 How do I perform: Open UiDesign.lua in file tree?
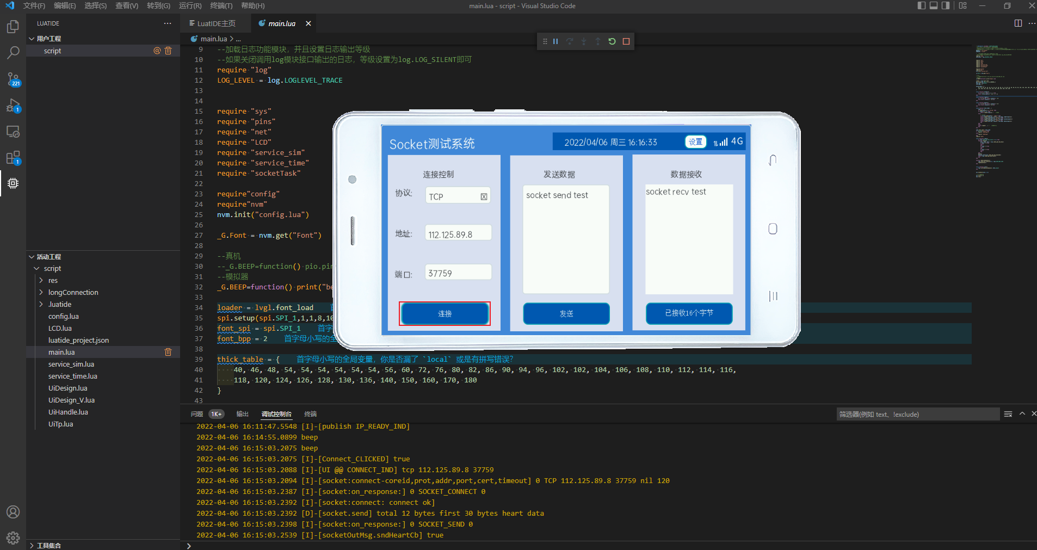[67, 388]
